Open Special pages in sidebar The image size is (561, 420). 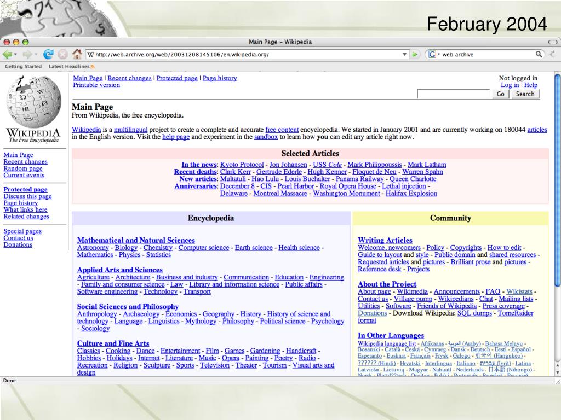tap(22, 231)
